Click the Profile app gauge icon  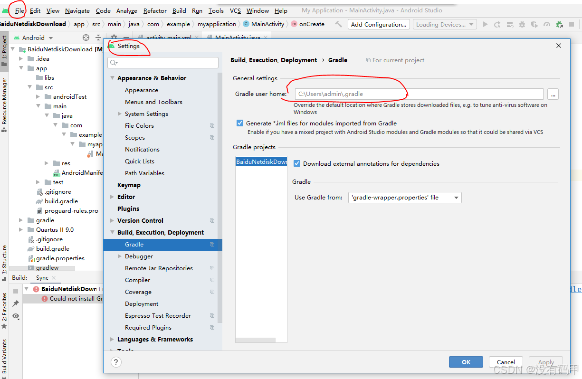(547, 24)
